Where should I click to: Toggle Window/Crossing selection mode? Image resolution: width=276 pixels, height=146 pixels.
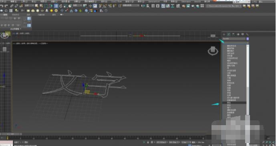(51, 6)
